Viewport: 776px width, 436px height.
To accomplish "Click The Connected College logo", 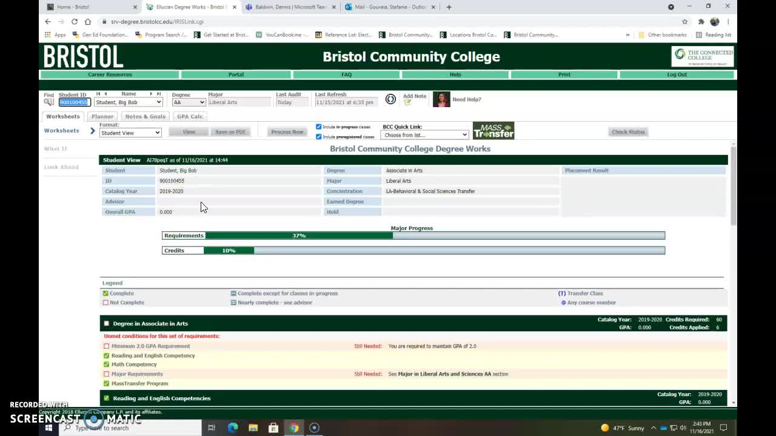I will [703, 56].
